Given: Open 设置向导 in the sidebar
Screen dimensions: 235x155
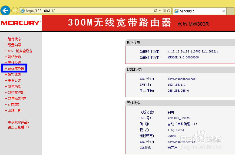Looking at the screenshot, I should click(x=14, y=45).
